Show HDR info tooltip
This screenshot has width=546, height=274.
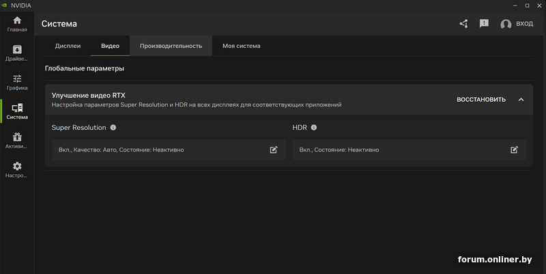(314, 128)
